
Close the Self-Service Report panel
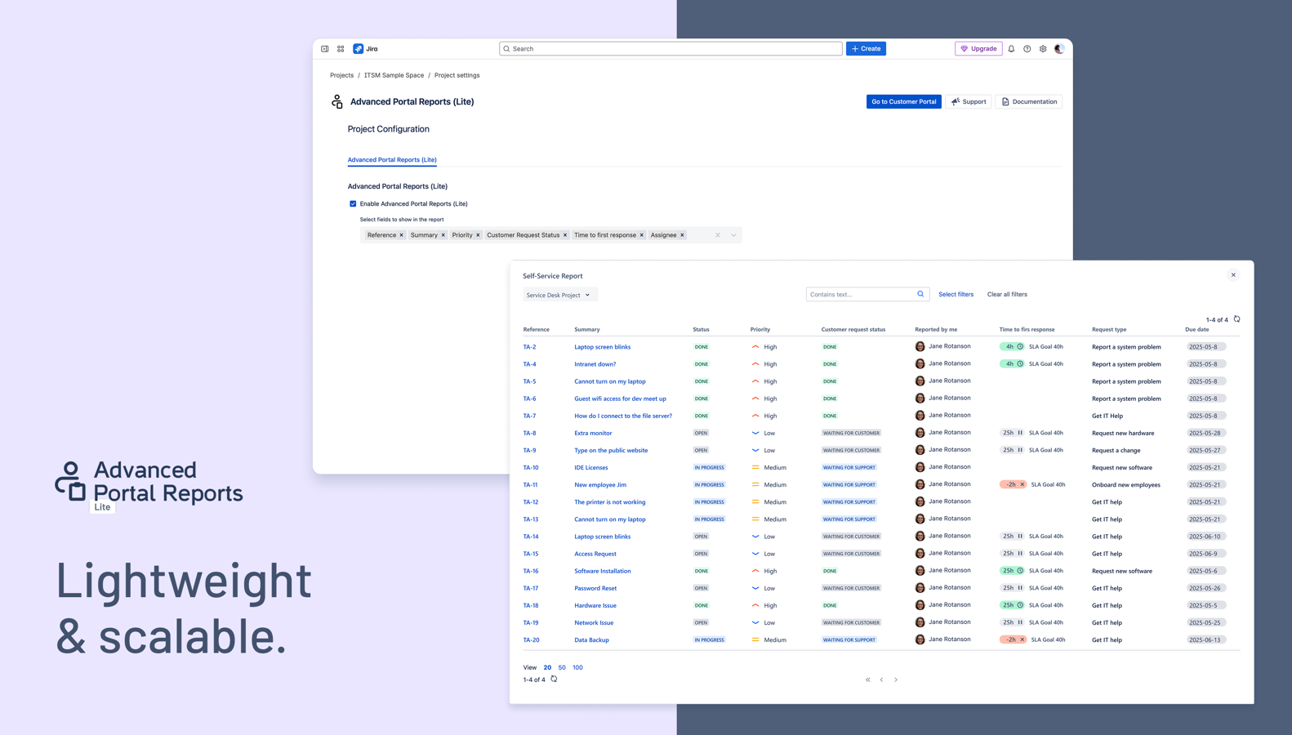point(1233,275)
